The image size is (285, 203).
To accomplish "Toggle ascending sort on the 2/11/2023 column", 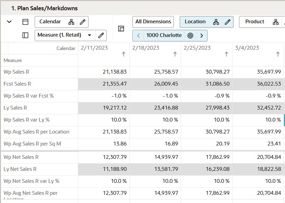I will [123, 54].
